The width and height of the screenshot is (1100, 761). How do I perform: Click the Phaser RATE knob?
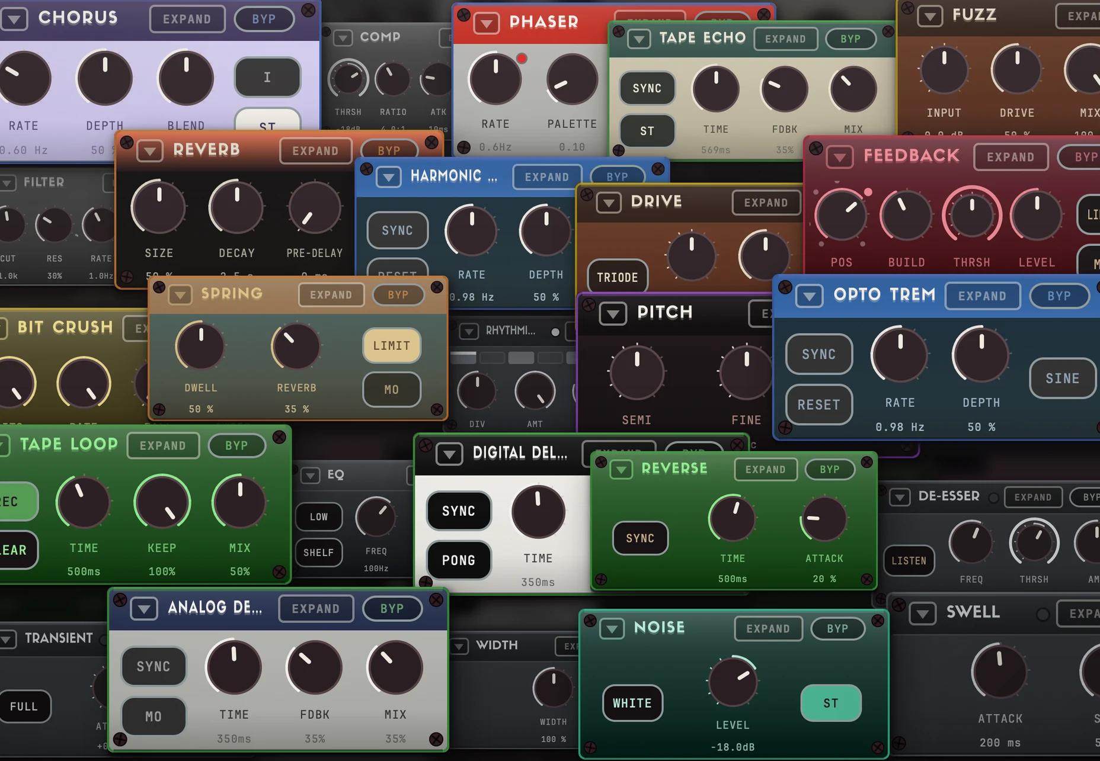(x=495, y=79)
